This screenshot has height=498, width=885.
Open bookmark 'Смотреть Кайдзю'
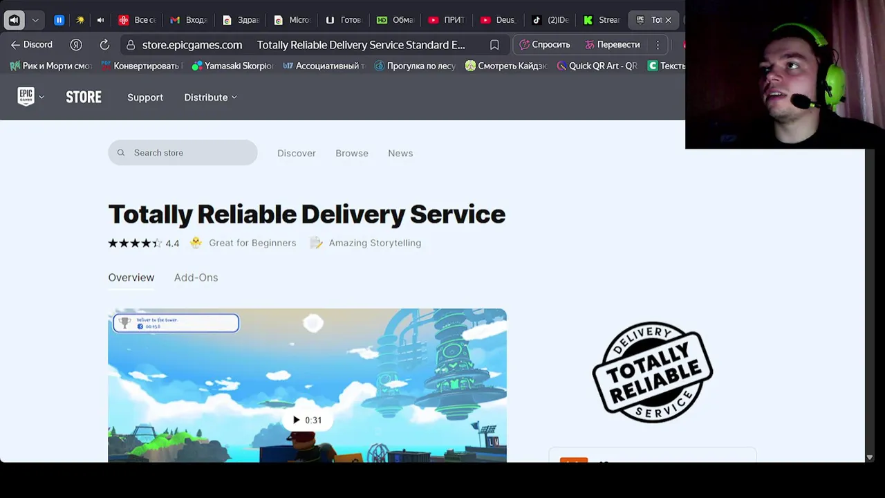point(506,66)
